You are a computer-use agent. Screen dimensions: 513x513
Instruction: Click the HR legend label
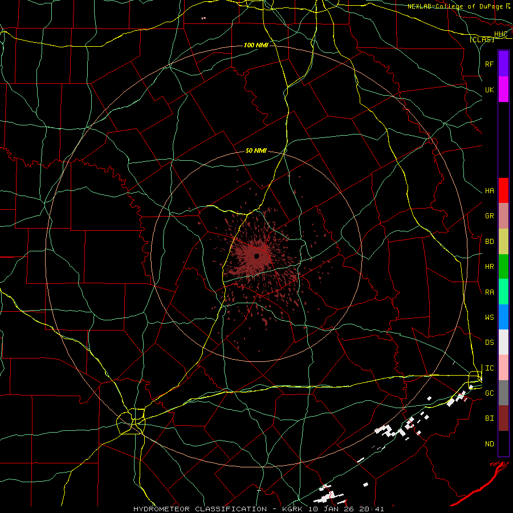click(x=489, y=267)
